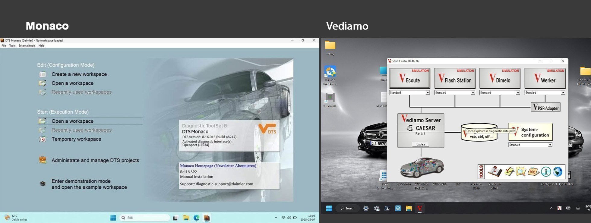The image size is (591, 223).
Task: Click Recently used workspaces under Edit mode
Action: pyautogui.click(x=81, y=92)
